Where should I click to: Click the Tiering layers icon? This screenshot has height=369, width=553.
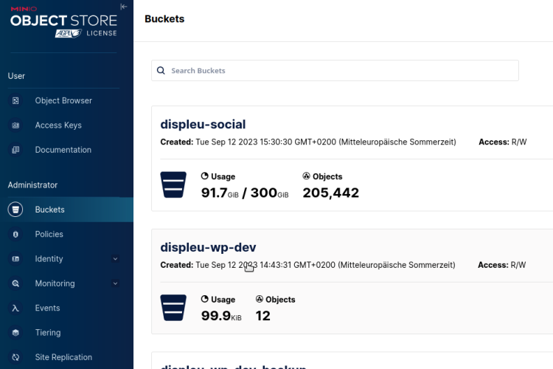point(15,333)
